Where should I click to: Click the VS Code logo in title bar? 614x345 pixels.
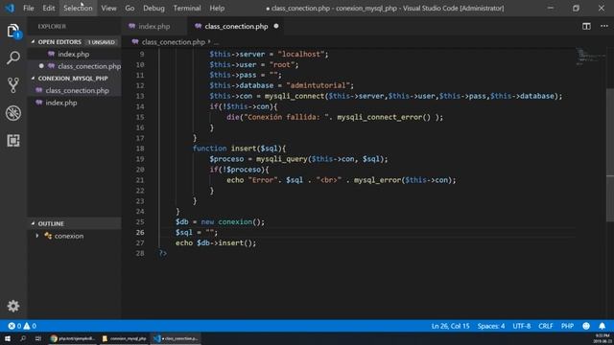click(10, 8)
